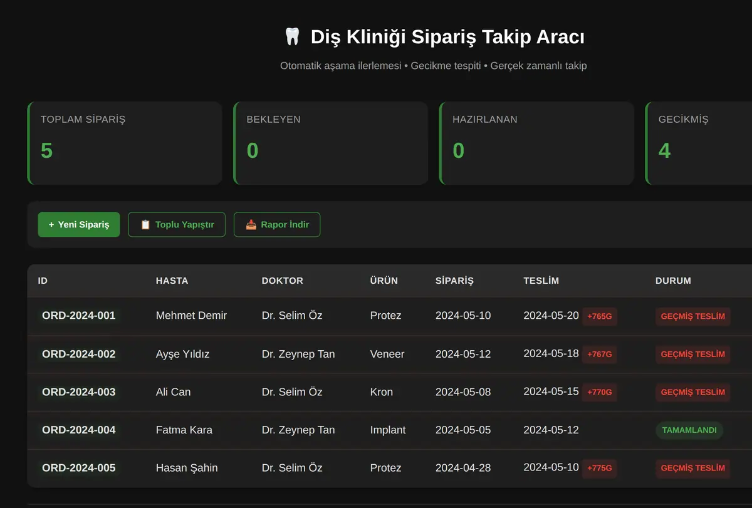Click the tooth icon in the title
The image size is (752, 508).
pyautogui.click(x=292, y=37)
